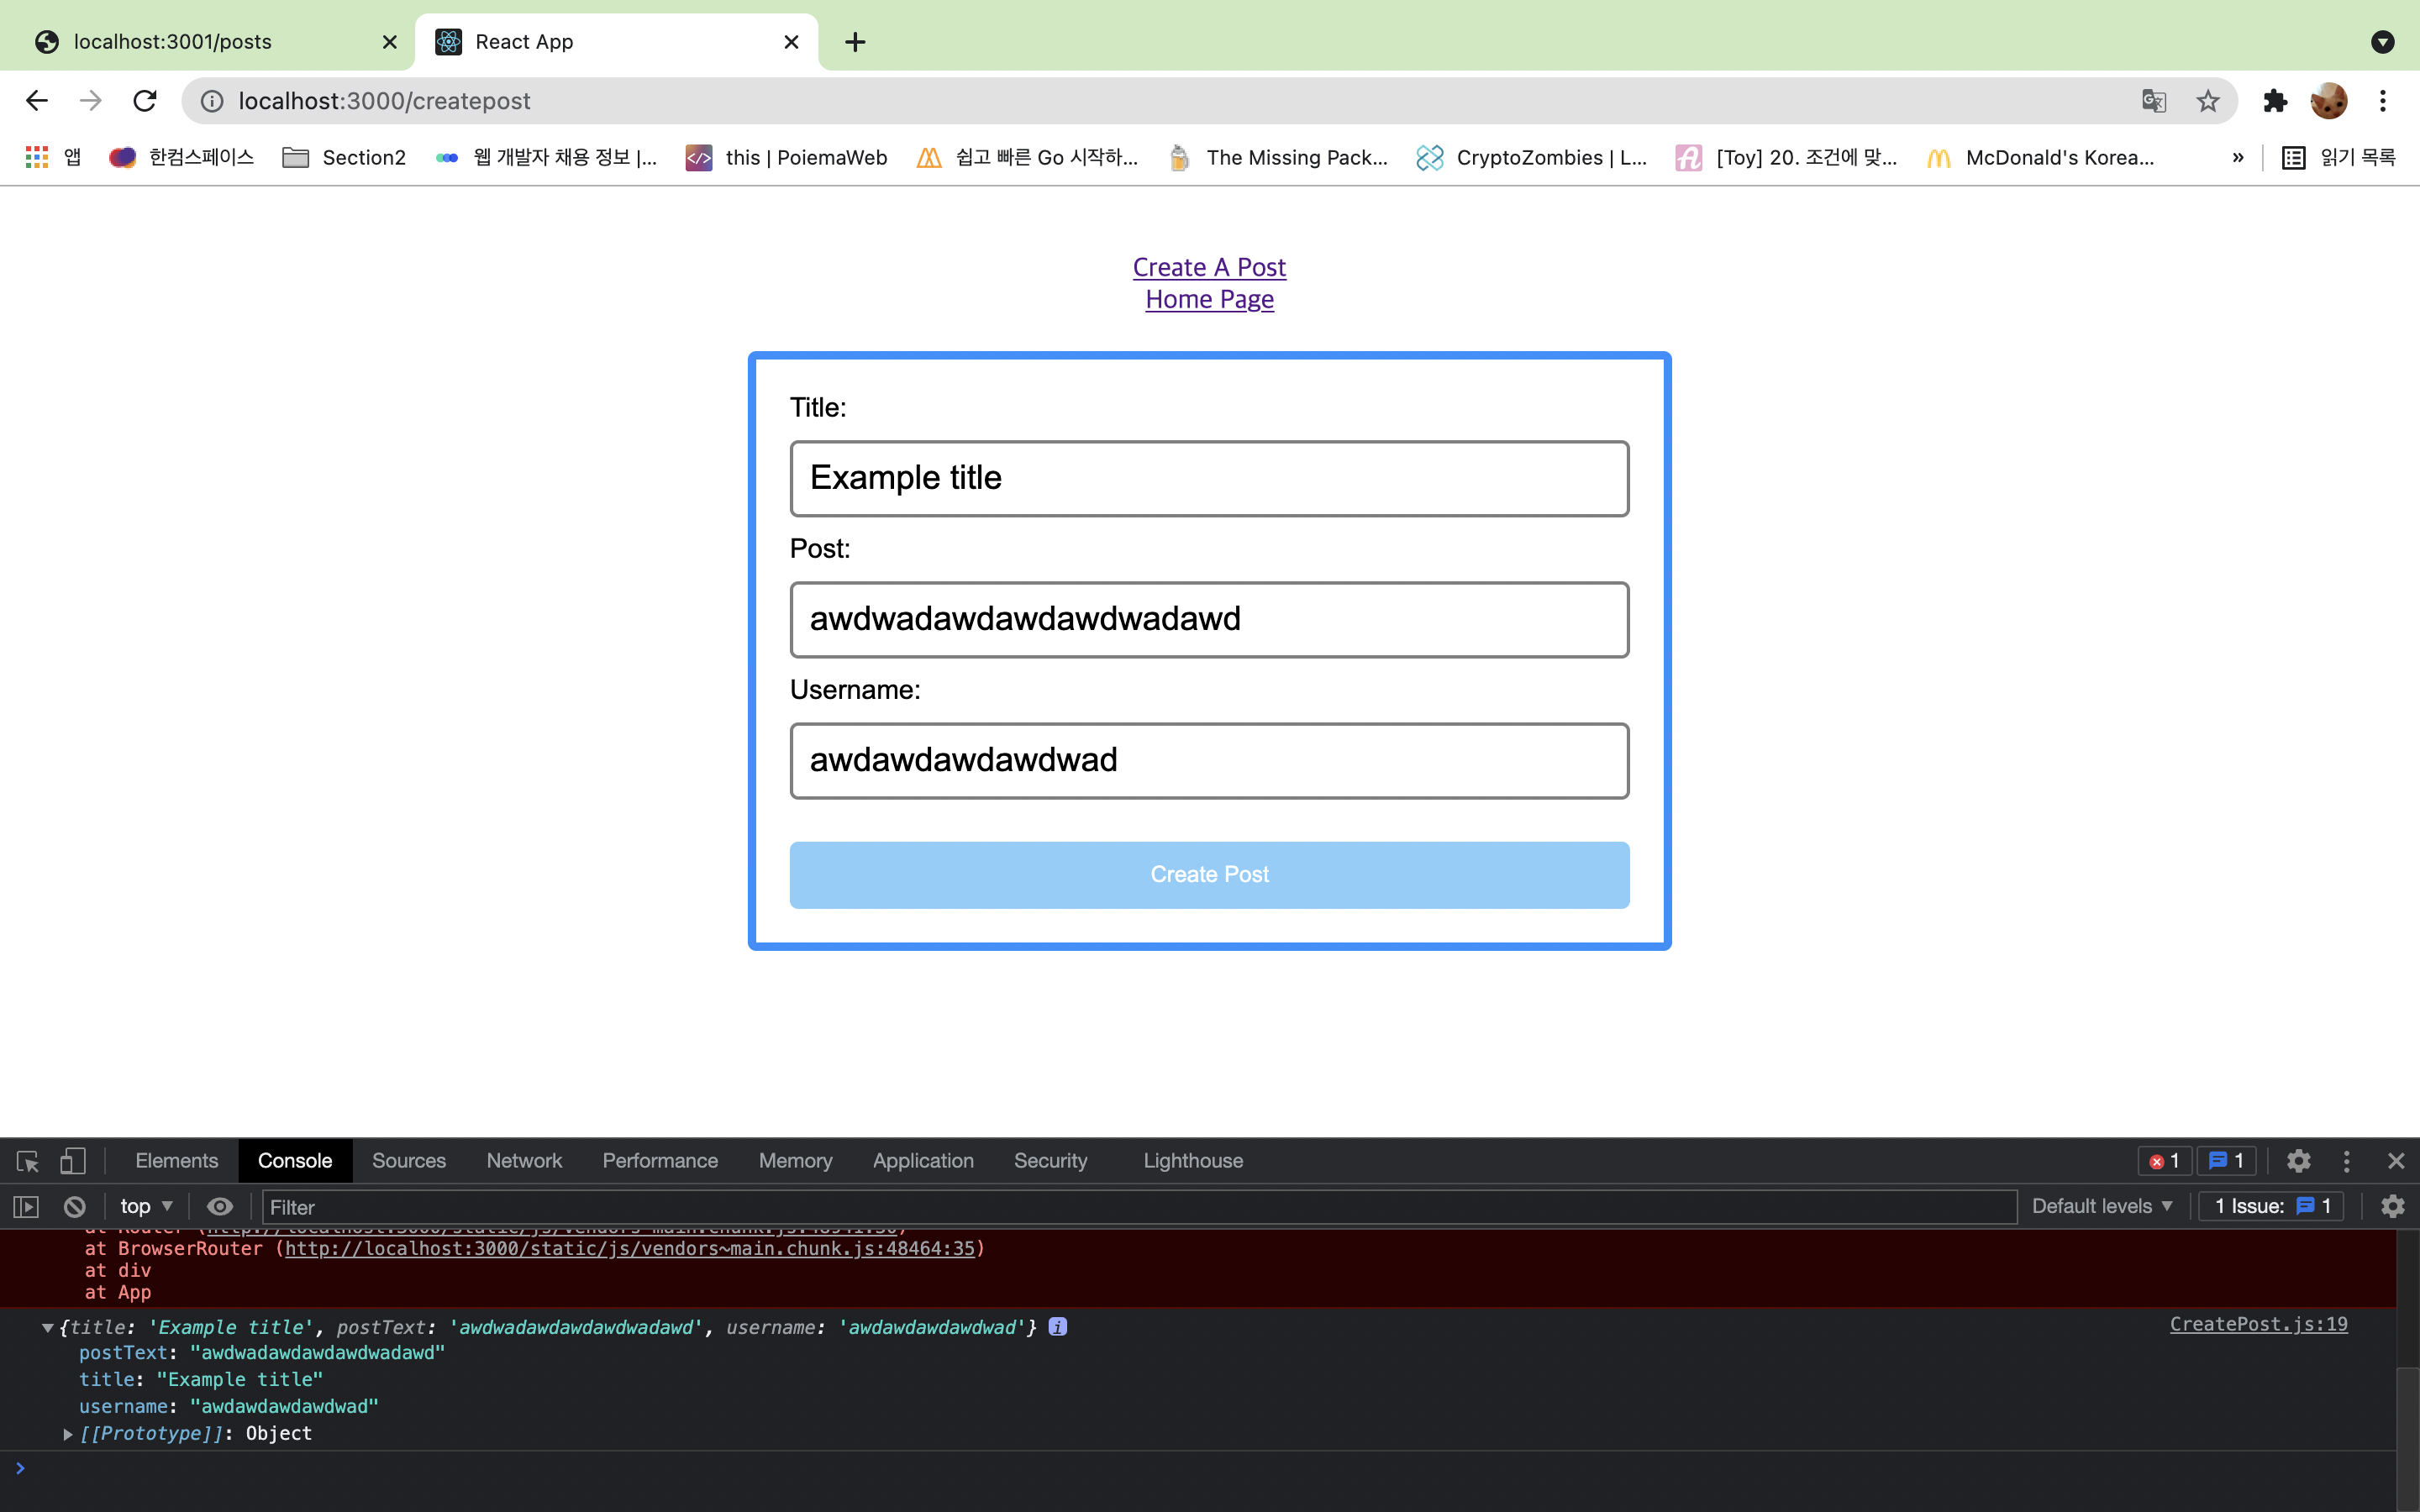Toggle the device toolbar icon
Viewport: 2420px width, 1512px height.
(72, 1161)
